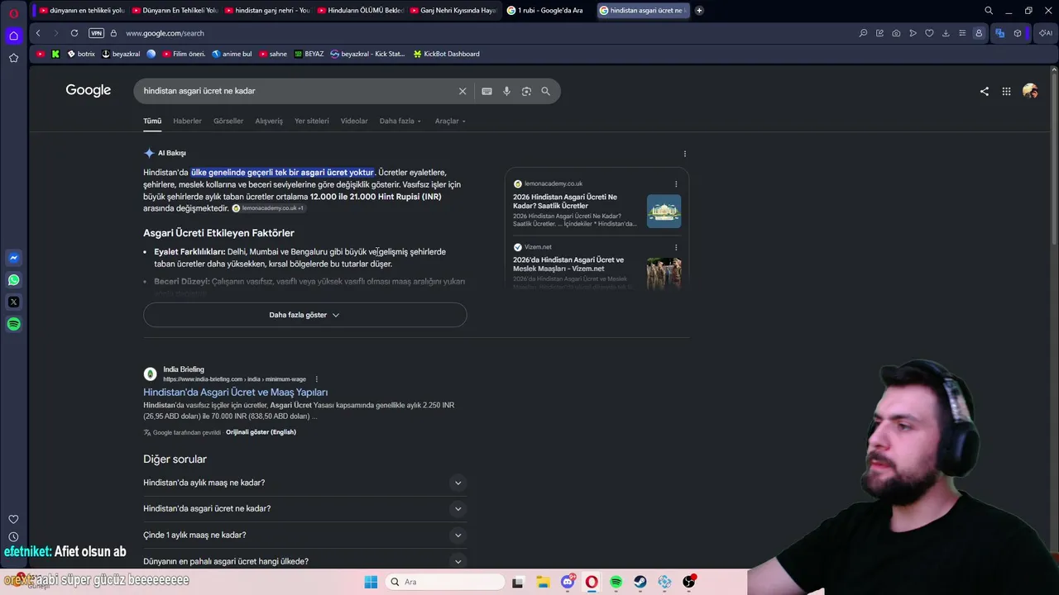Switch to the Görseller tab
Viewport: 1059px width, 595px height.
(x=228, y=121)
